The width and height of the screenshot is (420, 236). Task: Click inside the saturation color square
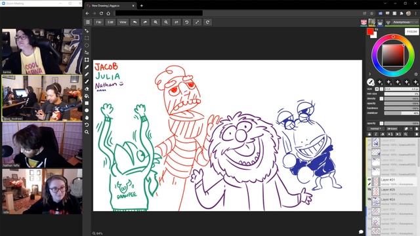pos(392,55)
